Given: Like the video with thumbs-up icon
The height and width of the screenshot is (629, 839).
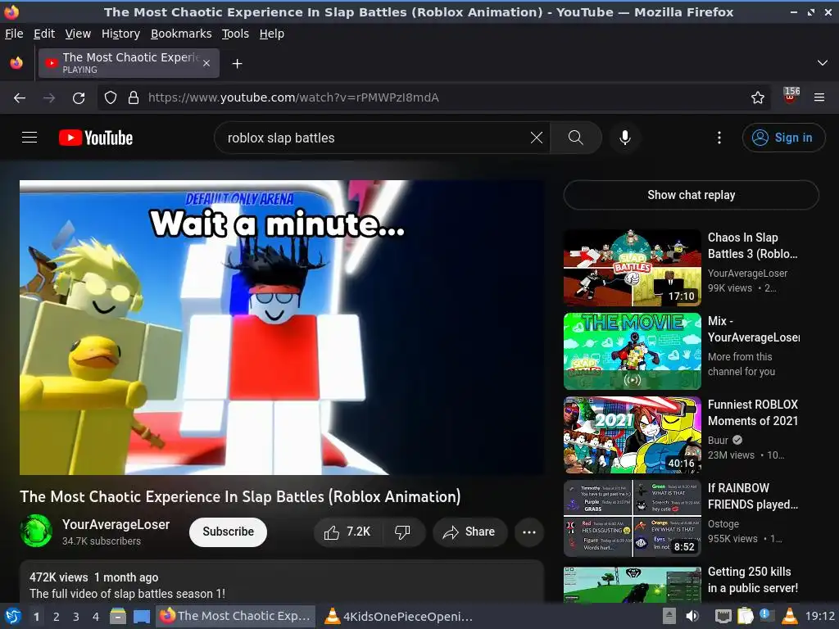Looking at the screenshot, I should click(x=347, y=532).
